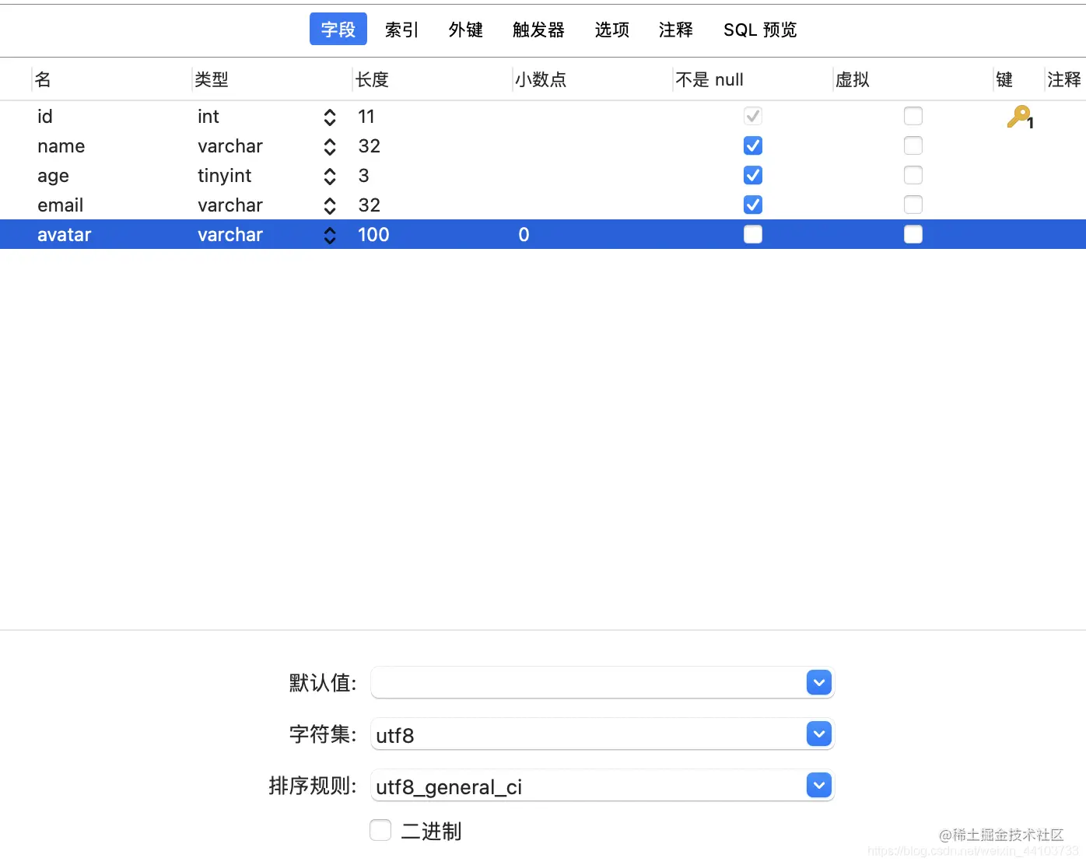Click the 小数点 column header
Viewport: 1086px width, 865px height.
coord(541,79)
